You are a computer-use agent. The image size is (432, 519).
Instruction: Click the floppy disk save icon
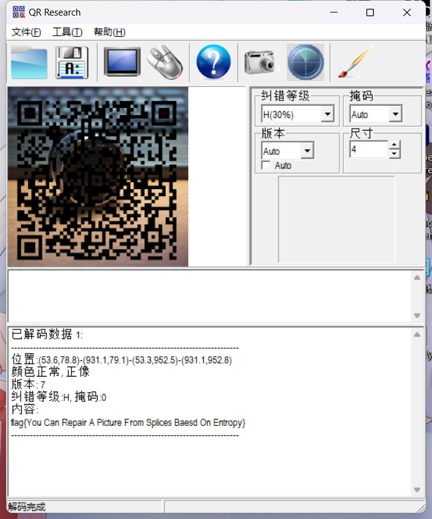pyautogui.click(x=72, y=62)
